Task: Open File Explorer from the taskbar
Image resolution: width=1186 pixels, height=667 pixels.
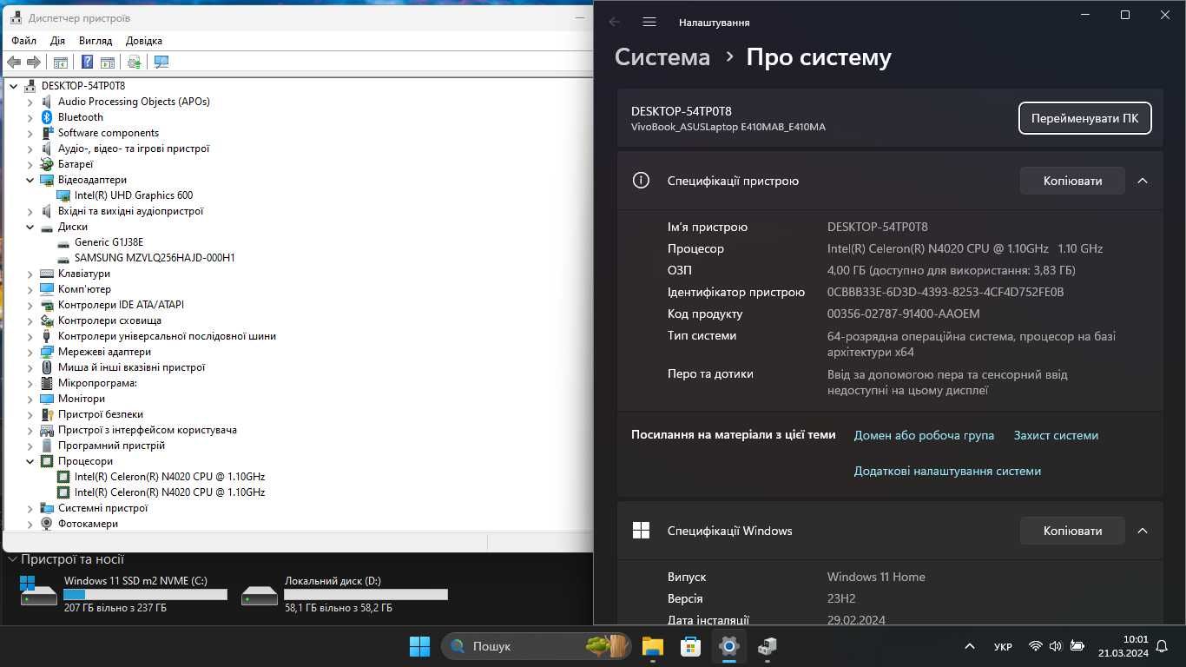Action: (653, 646)
